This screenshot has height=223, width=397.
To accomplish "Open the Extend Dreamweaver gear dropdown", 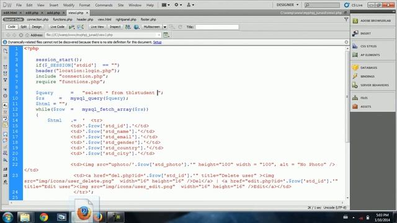I will click(178, 5).
